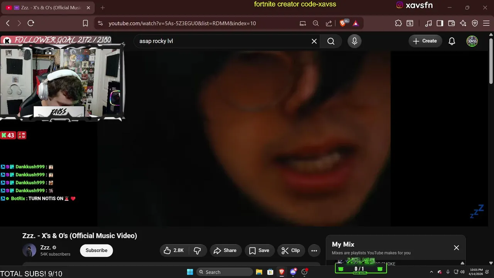Toggle the browser sidebar panel
Viewport: 494px width, 278px height.
click(440, 23)
